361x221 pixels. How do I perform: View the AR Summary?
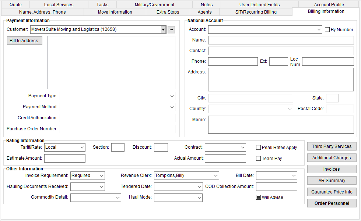(332, 180)
